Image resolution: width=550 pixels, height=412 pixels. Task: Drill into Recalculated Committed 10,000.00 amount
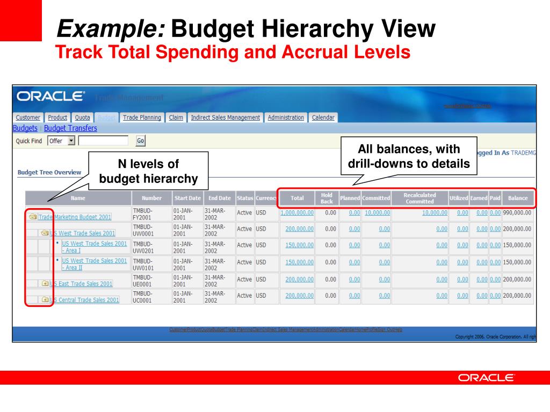pos(435,212)
